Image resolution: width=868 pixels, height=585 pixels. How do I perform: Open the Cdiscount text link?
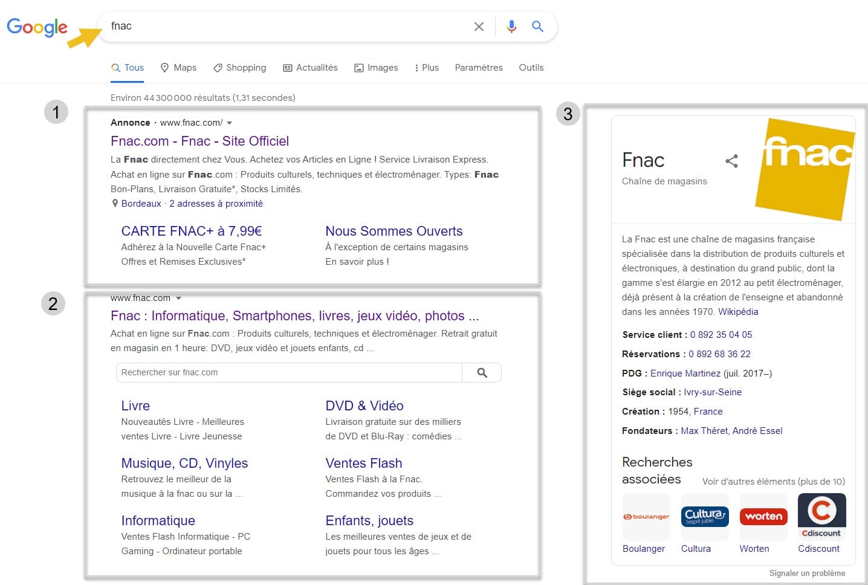[x=818, y=549]
